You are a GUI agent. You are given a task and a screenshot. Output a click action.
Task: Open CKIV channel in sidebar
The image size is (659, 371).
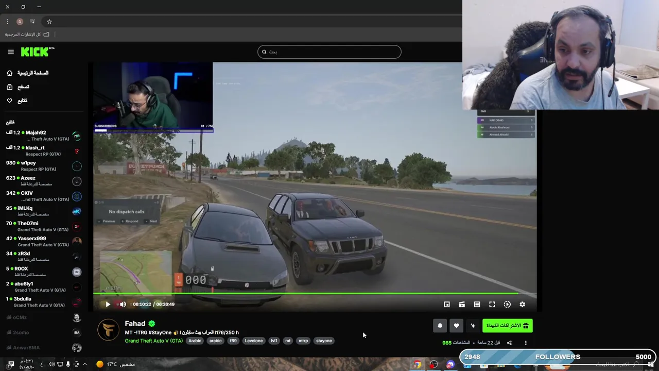[x=43, y=196]
